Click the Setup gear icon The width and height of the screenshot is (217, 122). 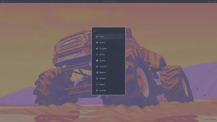[97, 61]
